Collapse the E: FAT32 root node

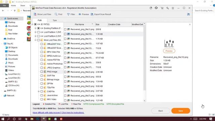33,24
